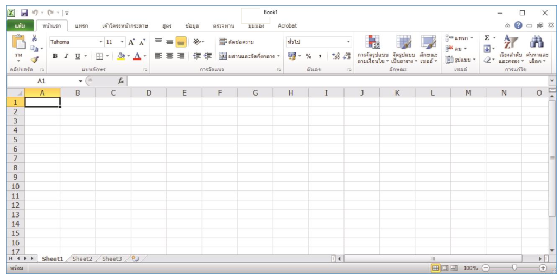
Task: Click the zoom slider handle
Action: (514, 268)
